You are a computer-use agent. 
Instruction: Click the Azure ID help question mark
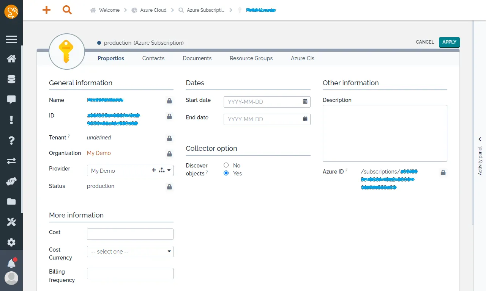point(346,170)
